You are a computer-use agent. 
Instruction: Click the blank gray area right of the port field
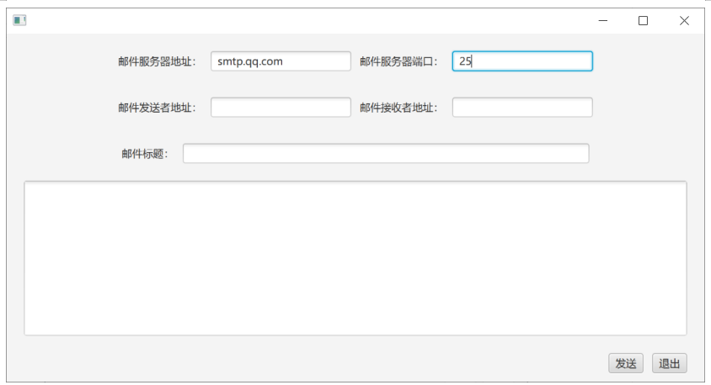[647, 61]
